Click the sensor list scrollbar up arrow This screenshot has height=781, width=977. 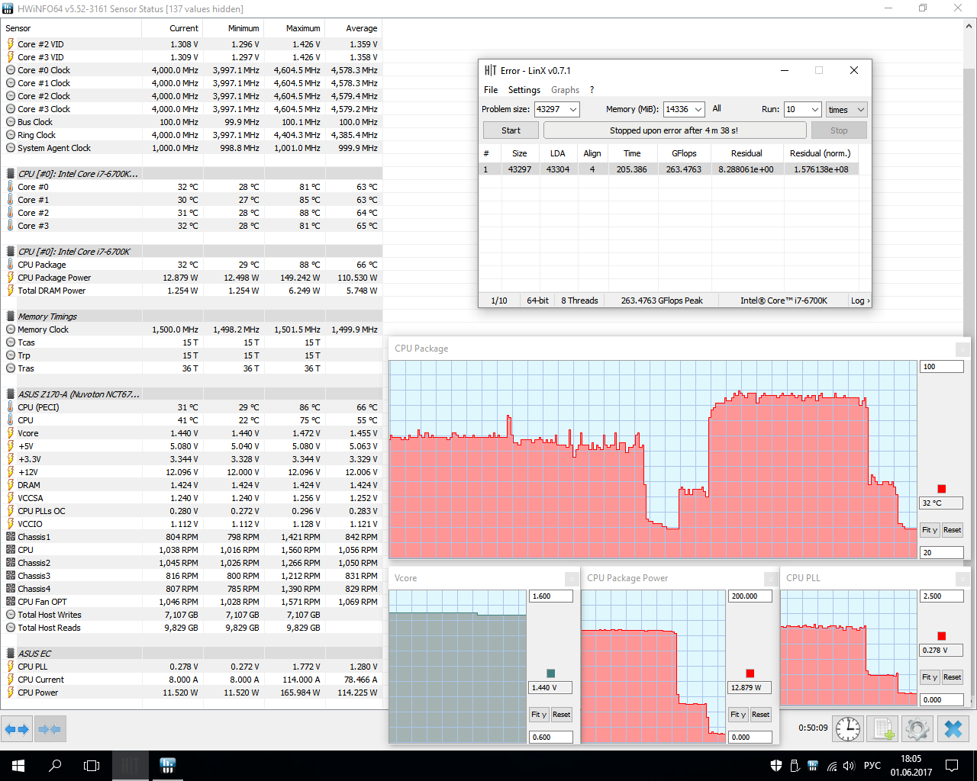click(x=970, y=27)
